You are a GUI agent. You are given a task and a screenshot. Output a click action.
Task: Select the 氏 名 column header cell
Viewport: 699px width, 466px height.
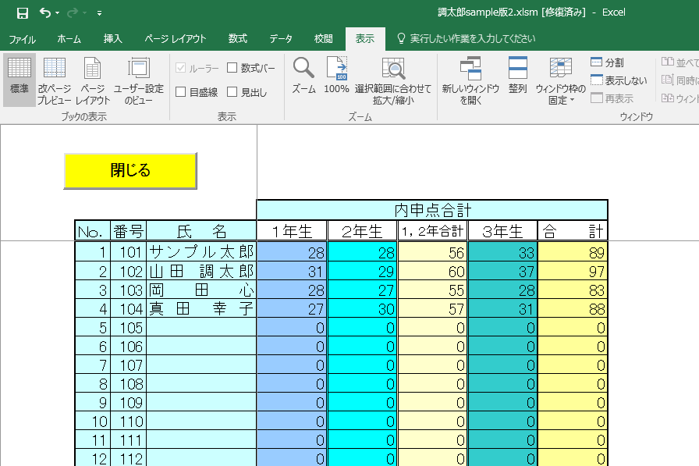201,231
